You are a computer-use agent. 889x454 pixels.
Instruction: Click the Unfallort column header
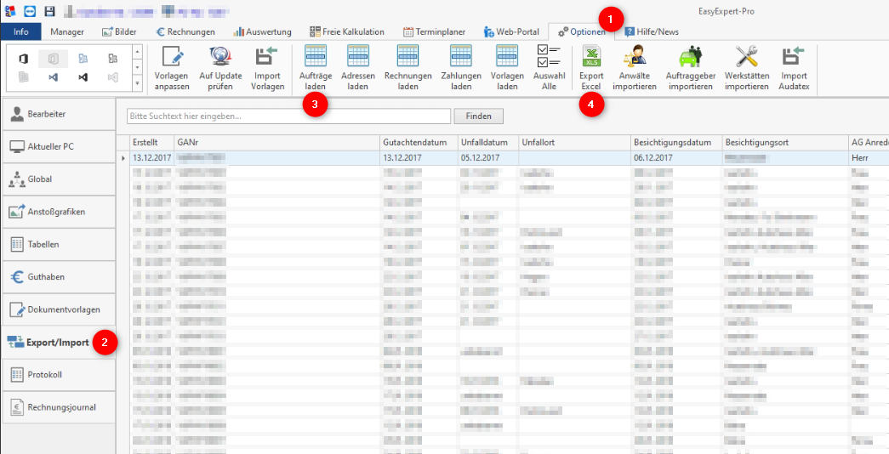pyautogui.click(x=574, y=142)
